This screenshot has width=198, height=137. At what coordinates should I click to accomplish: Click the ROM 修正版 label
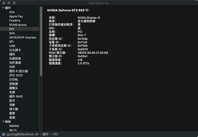[x=57, y=53]
